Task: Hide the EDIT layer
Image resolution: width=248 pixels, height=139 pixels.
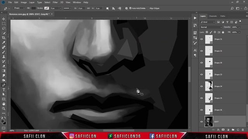Action: click(201, 122)
